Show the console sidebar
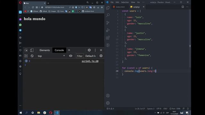Viewport: 205px width, 115px height. point(26,56)
